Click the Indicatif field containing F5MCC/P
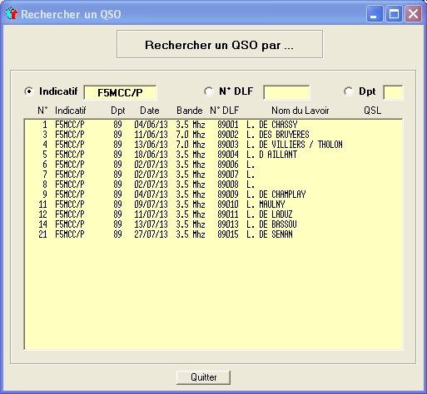The image size is (427, 394). 120,92
